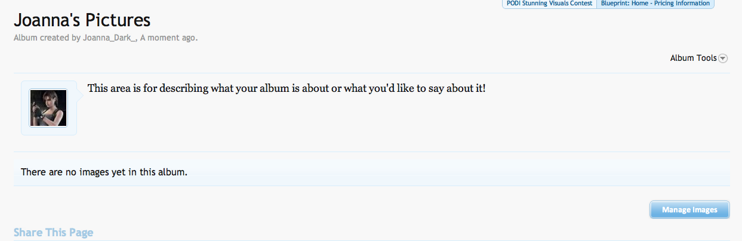
Task: Open PODI Stunning Visuals Contest tab
Action: pyautogui.click(x=549, y=4)
